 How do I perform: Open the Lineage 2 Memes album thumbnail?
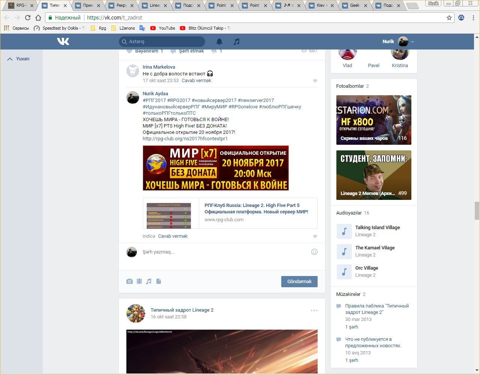point(374,175)
